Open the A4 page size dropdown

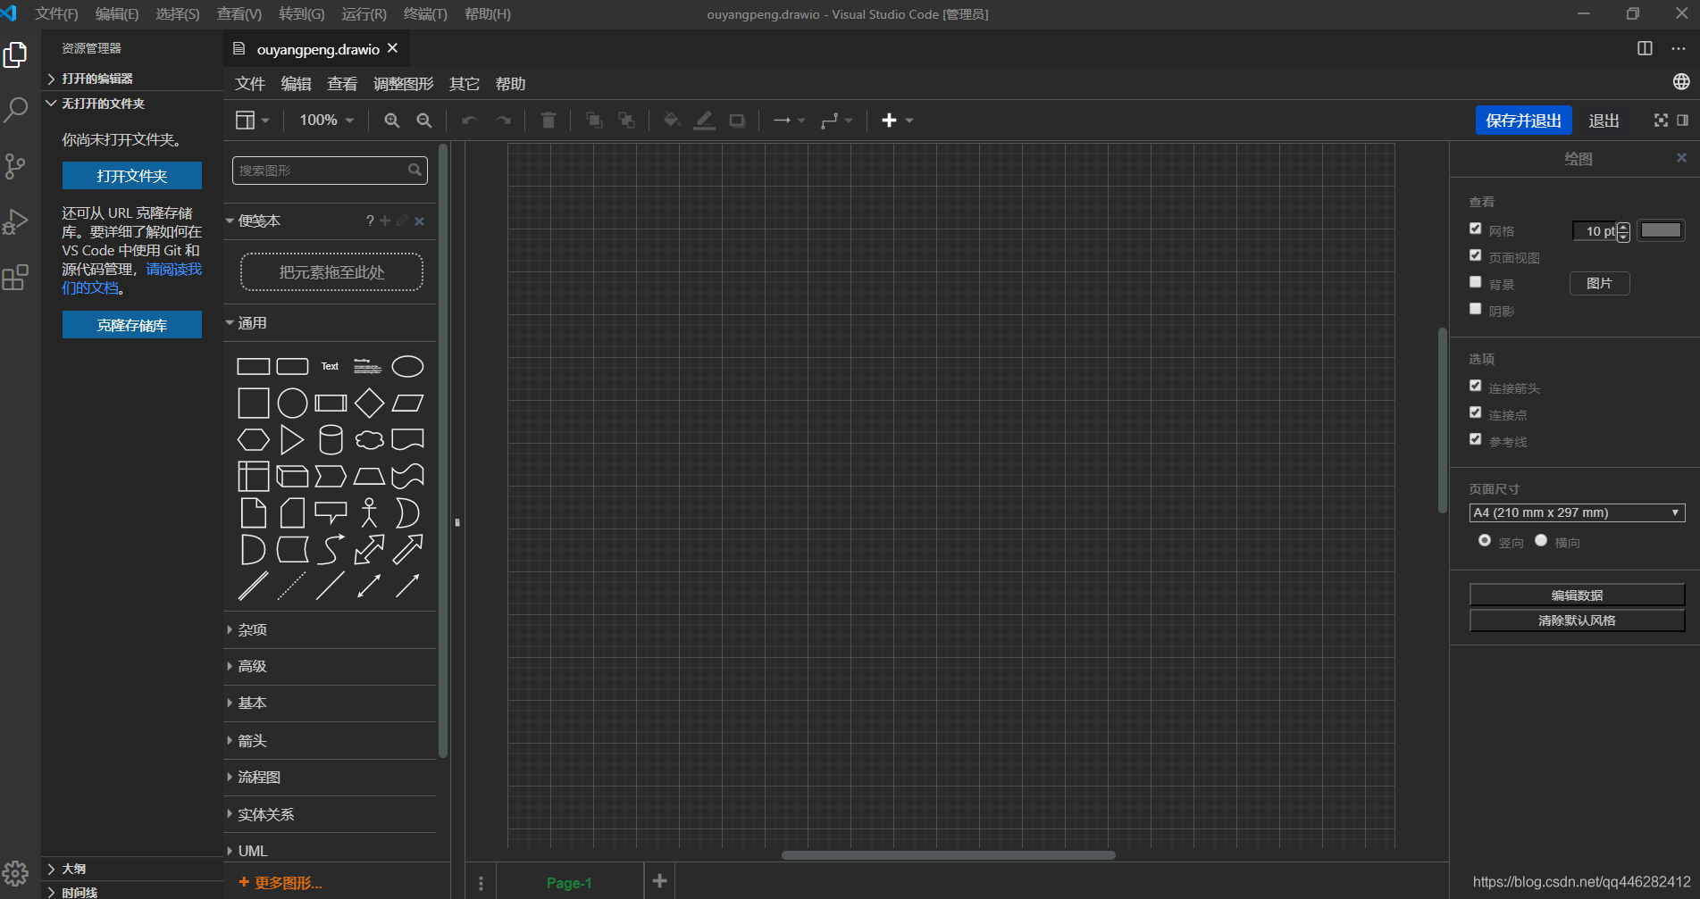1577,512
